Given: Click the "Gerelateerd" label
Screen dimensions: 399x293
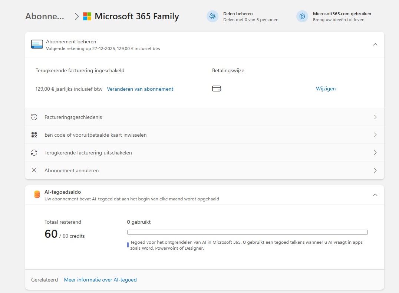Looking at the screenshot, I should pyautogui.click(x=44, y=280).
